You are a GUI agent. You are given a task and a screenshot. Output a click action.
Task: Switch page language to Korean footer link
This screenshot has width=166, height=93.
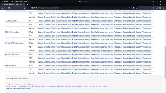pos(51,87)
